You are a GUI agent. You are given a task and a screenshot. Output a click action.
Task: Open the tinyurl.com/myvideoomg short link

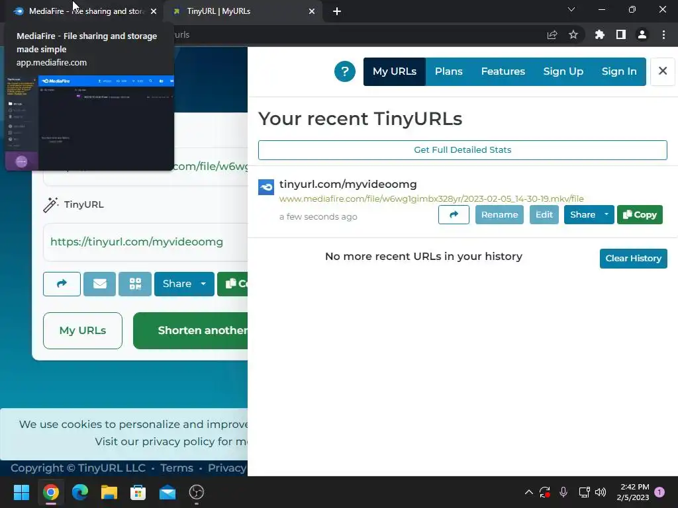pyautogui.click(x=348, y=184)
